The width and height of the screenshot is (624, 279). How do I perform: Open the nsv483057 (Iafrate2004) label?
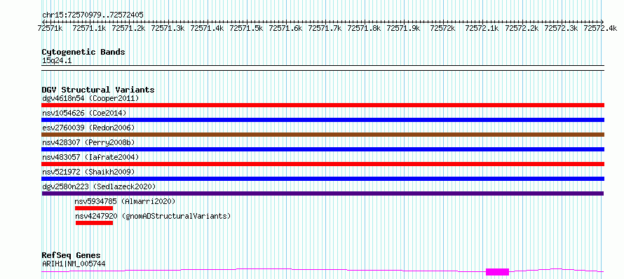tap(90, 157)
